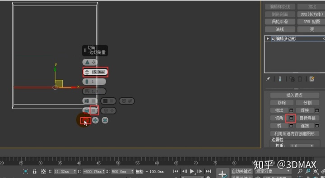Open the smooth type cube dropdown
Screen dimensions: 325x178
click(x=108, y=111)
